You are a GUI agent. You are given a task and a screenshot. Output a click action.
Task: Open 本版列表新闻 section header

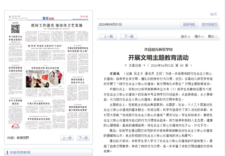pos(20,153)
